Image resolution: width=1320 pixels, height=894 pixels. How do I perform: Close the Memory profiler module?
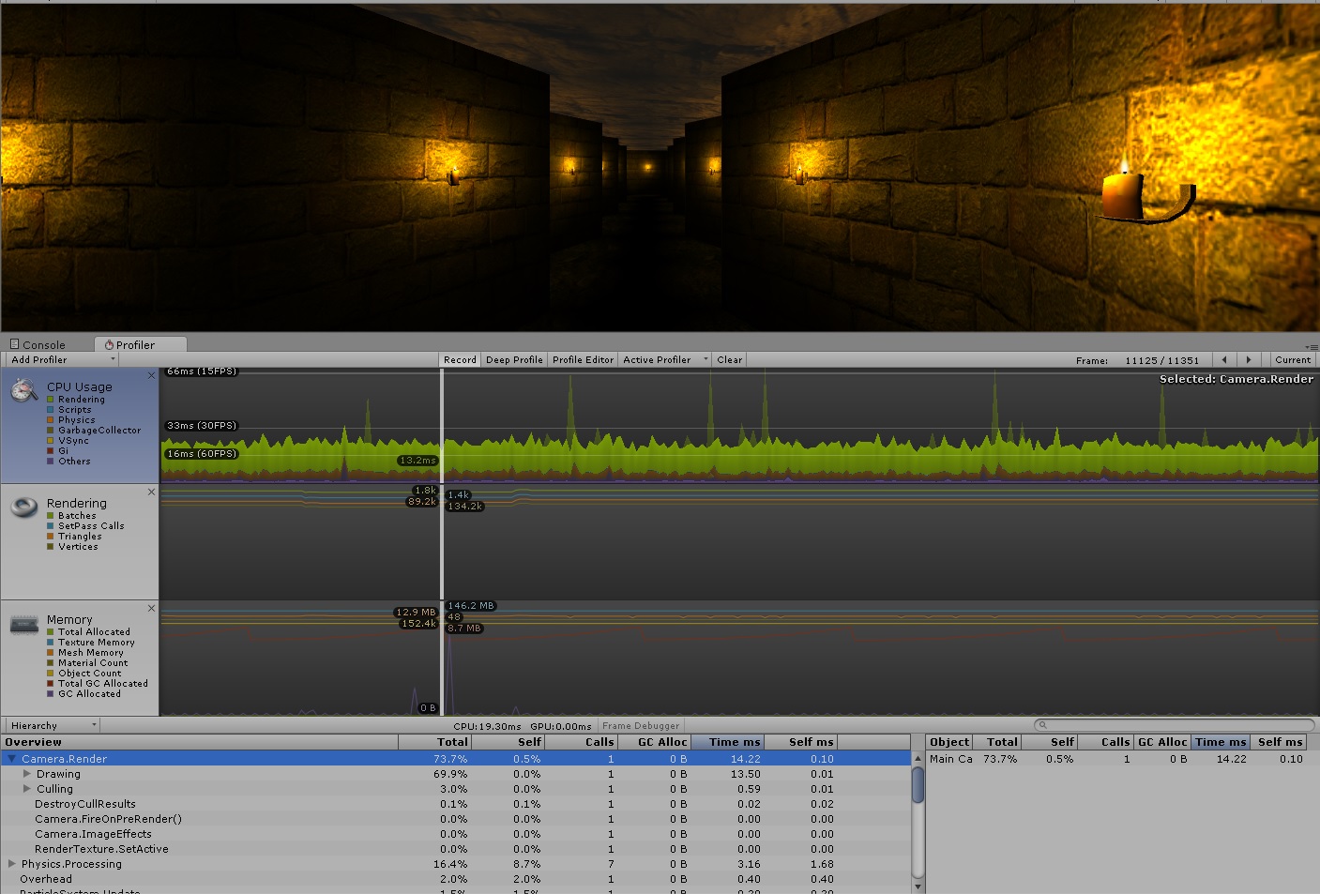[151, 608]
